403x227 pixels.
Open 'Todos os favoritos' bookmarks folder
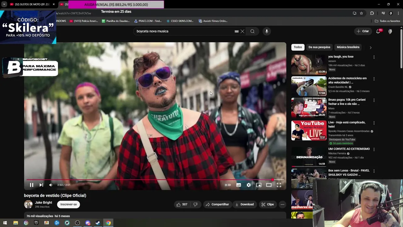click(x=387, y=21)
